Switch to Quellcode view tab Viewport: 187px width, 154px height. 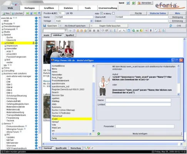pyautogui.click(x=61, y=148)
